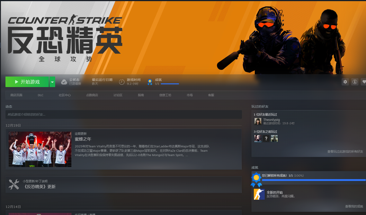Click the 9.2 小时 playtime value
The image size is (366, 215).
(133, 84)
